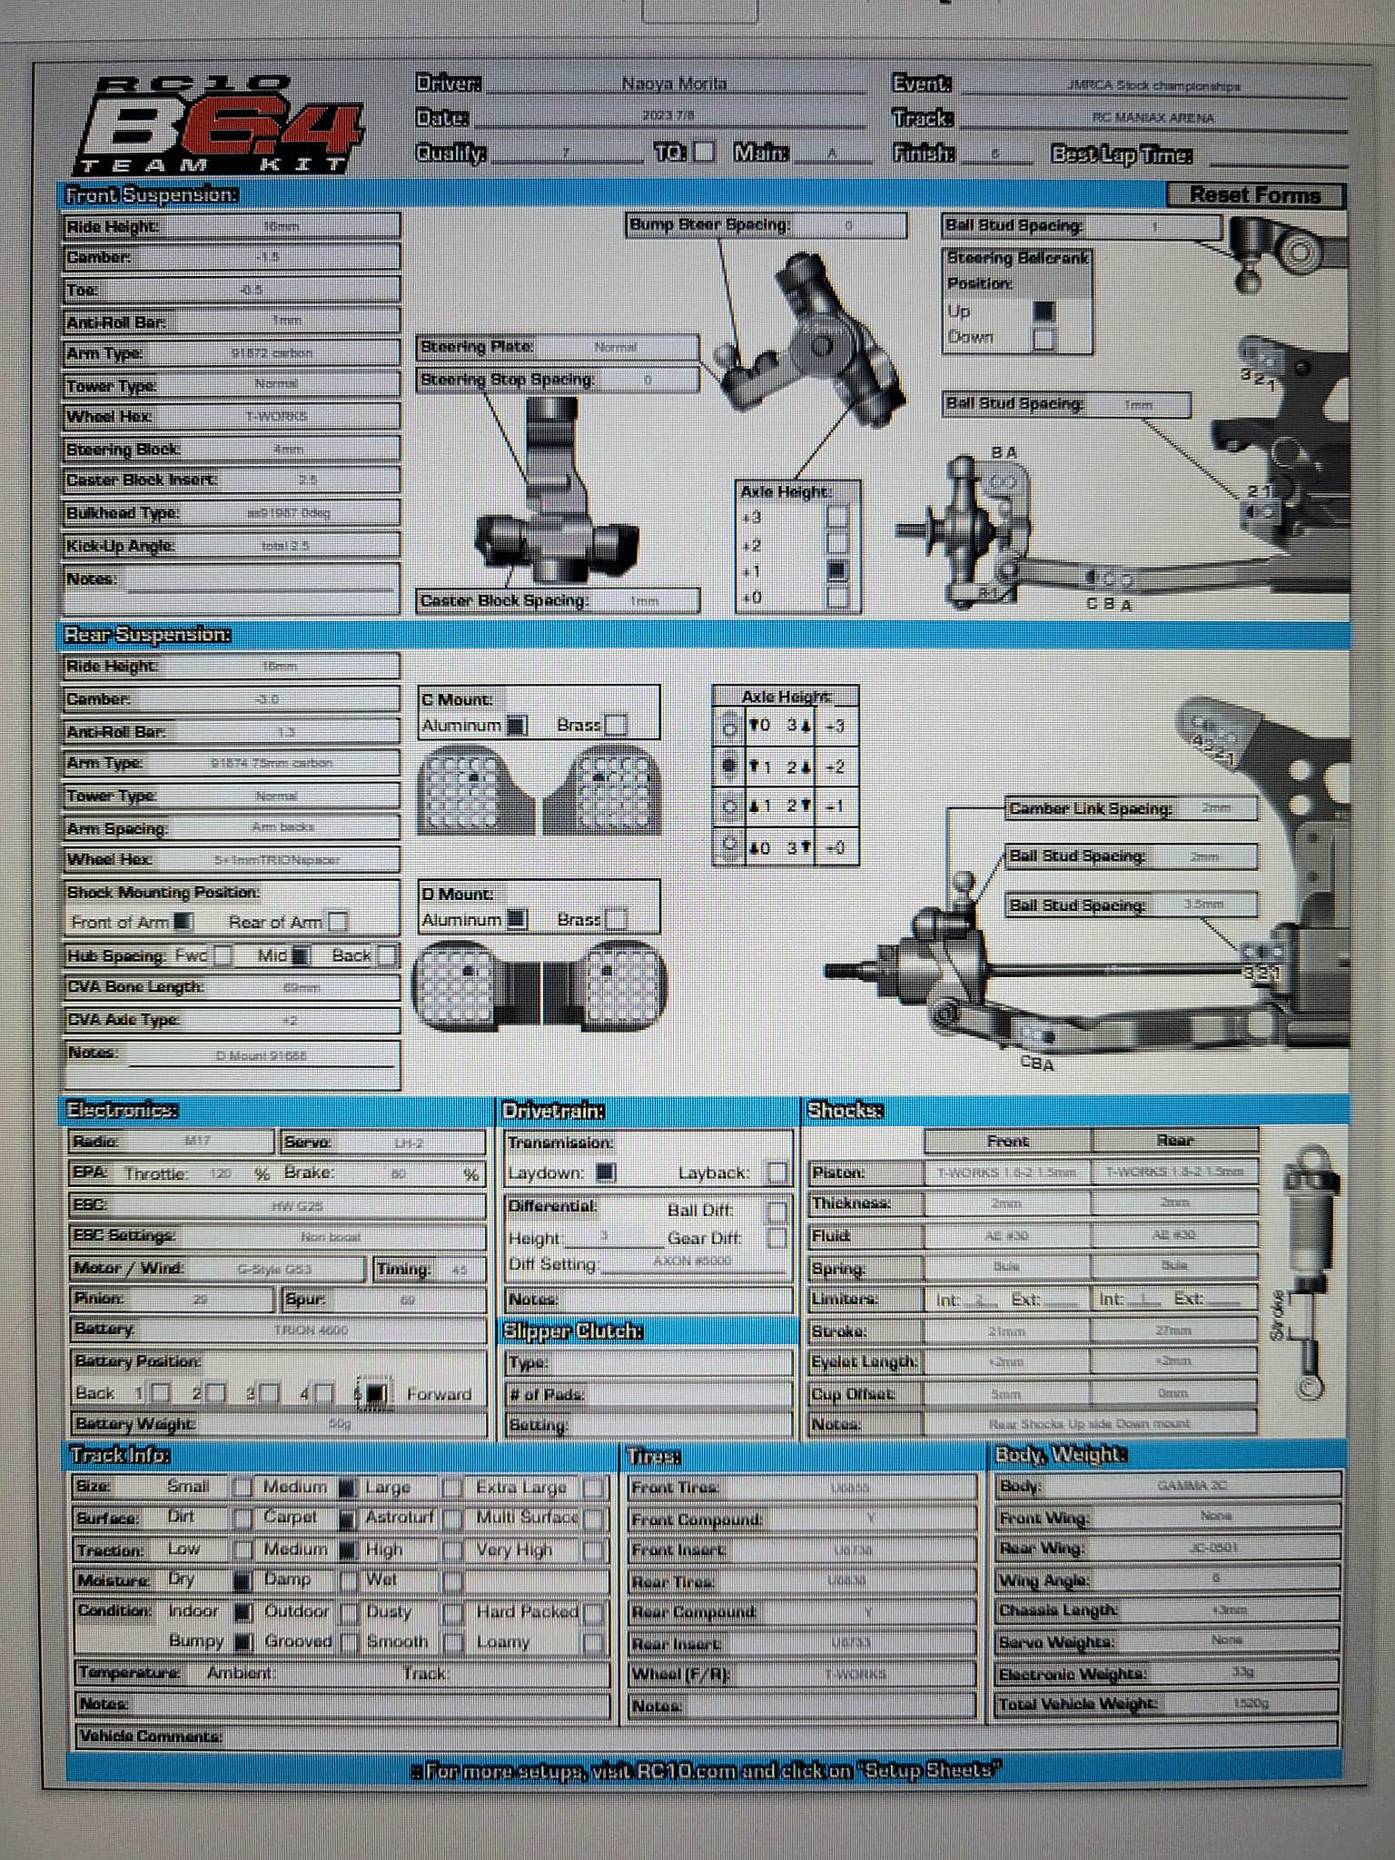Screen dimensions: 1395x1860
Task: Select front Axle Height +3 checkbox
Action: pos(837,518)
